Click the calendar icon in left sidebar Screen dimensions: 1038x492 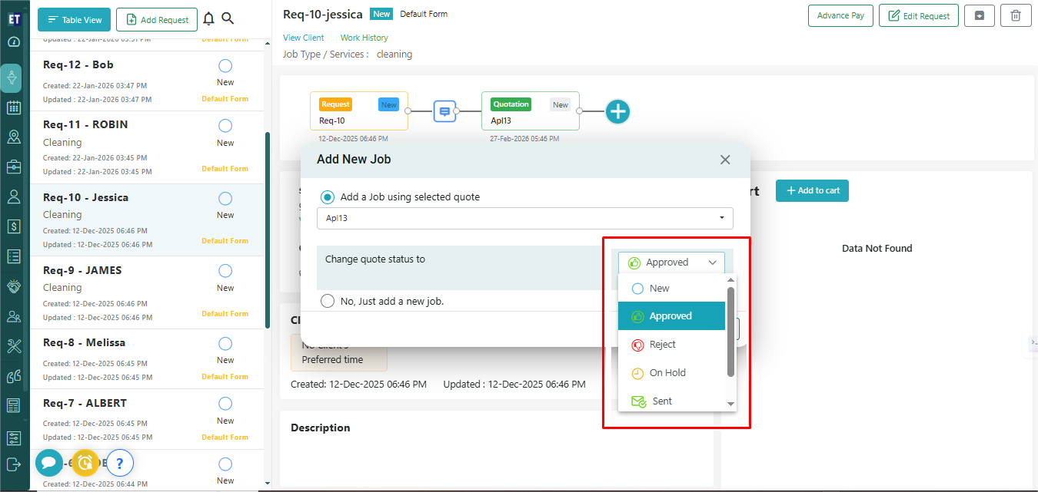pyautogui.click(x=14, y=107)
